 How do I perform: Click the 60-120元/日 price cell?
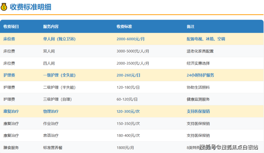point(127,99)
